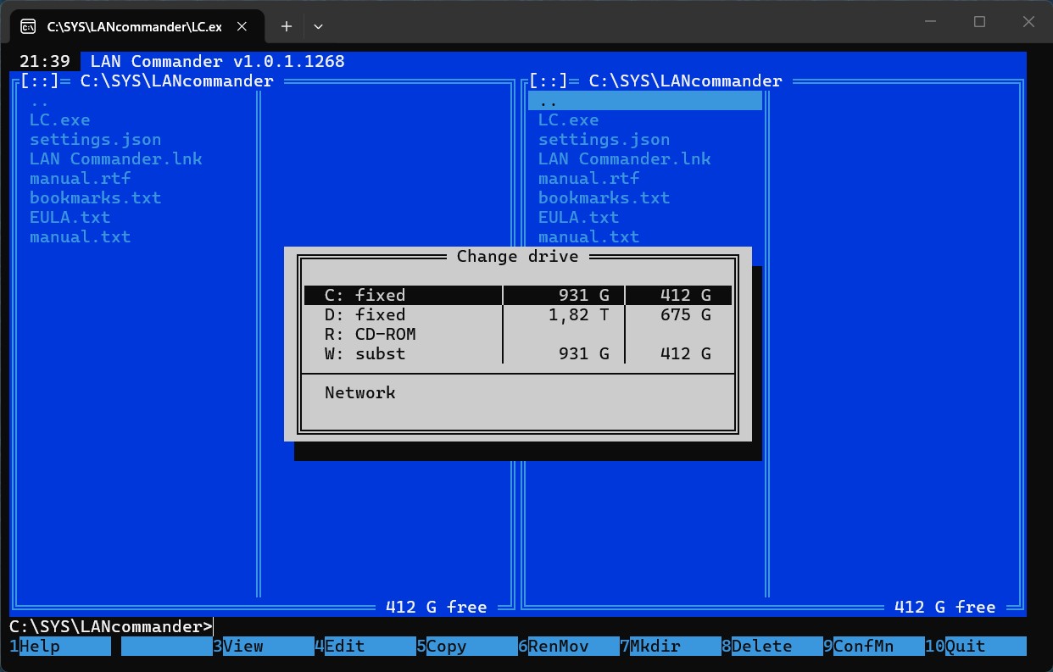Click 4Edit function key

click(365, 646)
